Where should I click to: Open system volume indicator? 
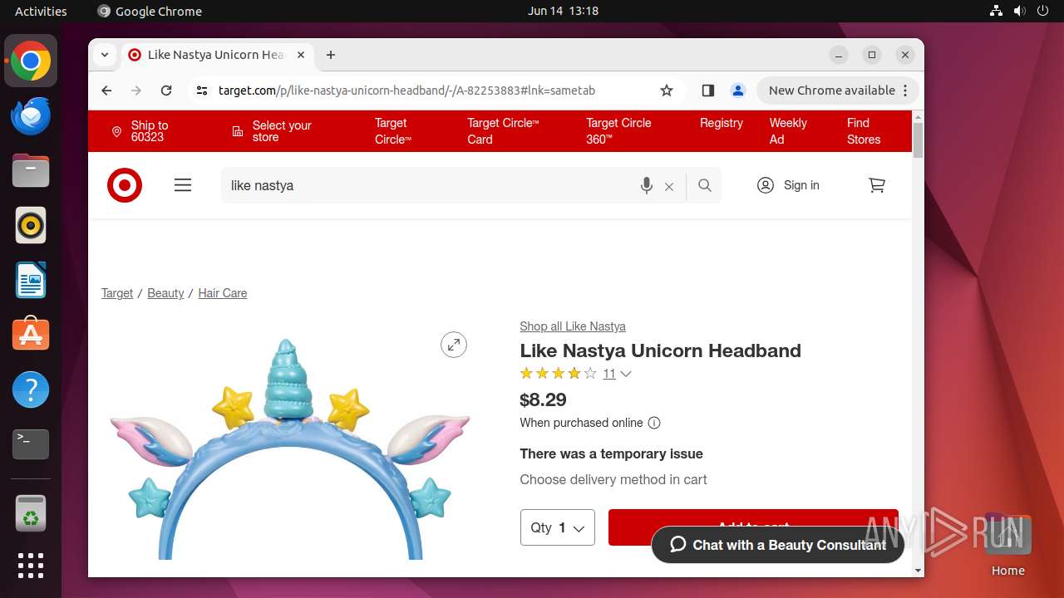click(x=1019, y=11)
